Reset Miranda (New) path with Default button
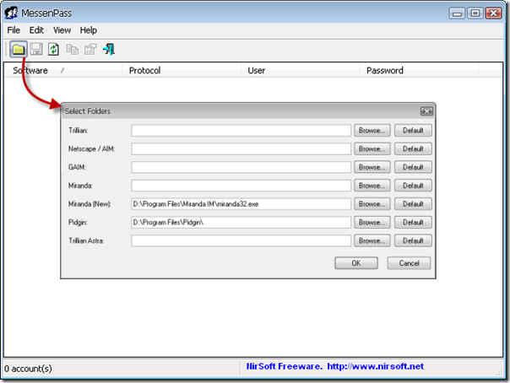 tap(413, 204)
